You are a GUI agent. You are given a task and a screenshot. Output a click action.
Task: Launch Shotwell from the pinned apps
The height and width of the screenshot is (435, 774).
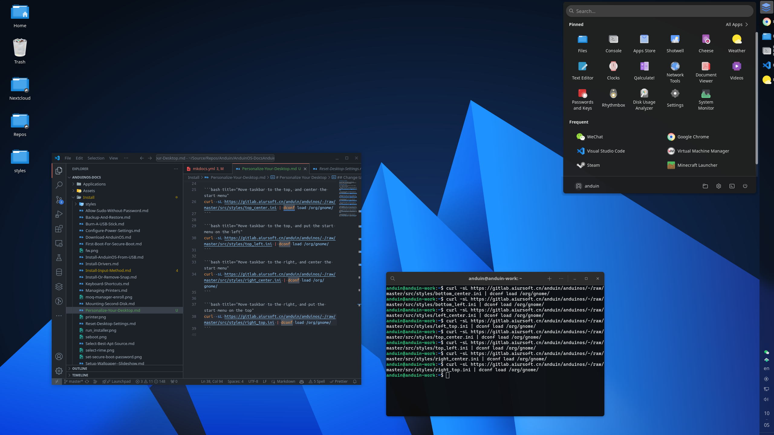(x=675, y=43)
